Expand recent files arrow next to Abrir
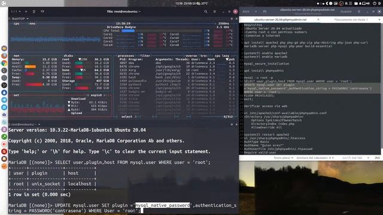 click(256, 11)
